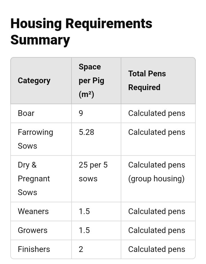Click Calculated pens in the Boar row
The width and height of the screenshot is (206, 264).
click(x=157, y=113)
